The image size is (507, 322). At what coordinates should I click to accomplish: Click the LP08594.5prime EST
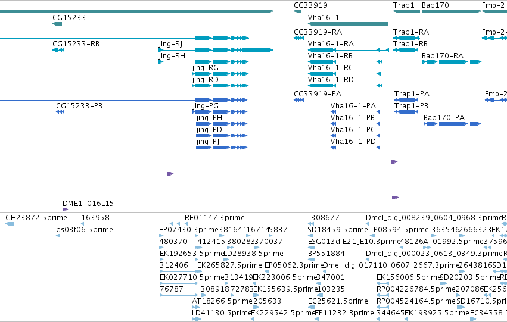point(372,236)
